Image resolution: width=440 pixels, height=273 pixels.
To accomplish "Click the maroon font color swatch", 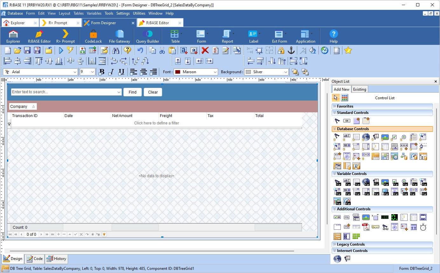I will click(177, 72).
